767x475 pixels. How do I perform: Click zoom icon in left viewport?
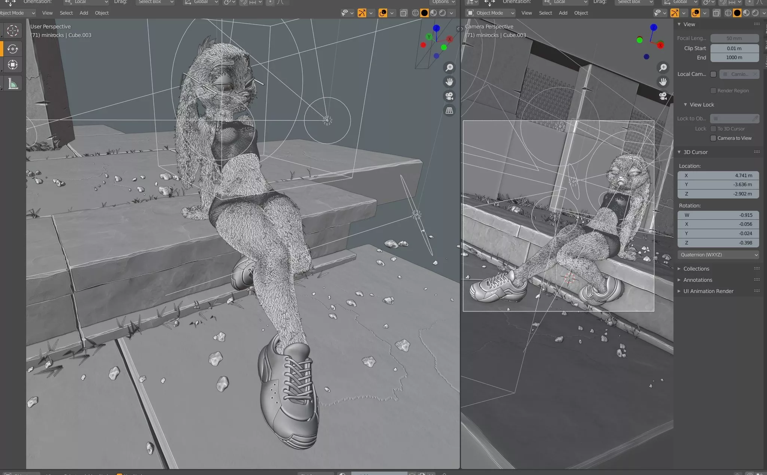(x=449, y=68)
